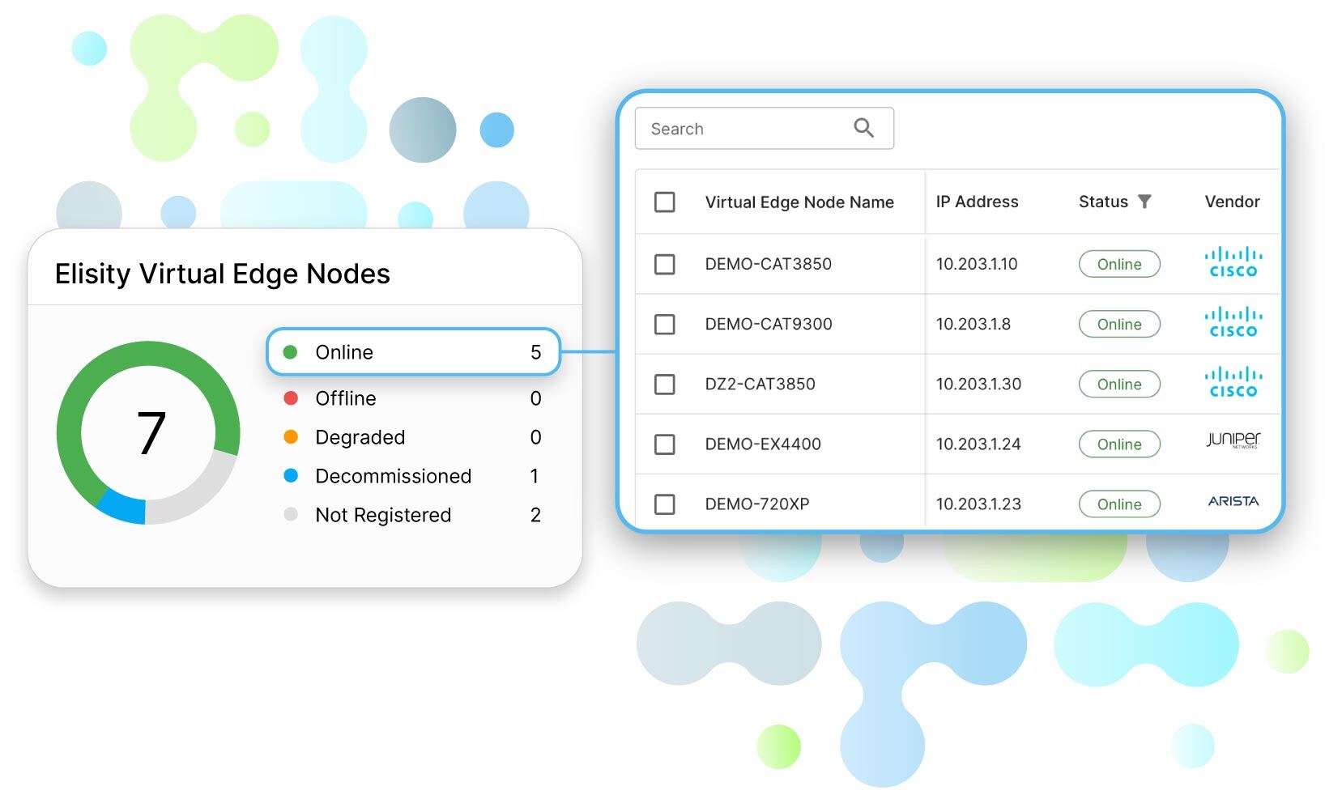Select the Not Registered legend entry

click(x=382, y=515)
